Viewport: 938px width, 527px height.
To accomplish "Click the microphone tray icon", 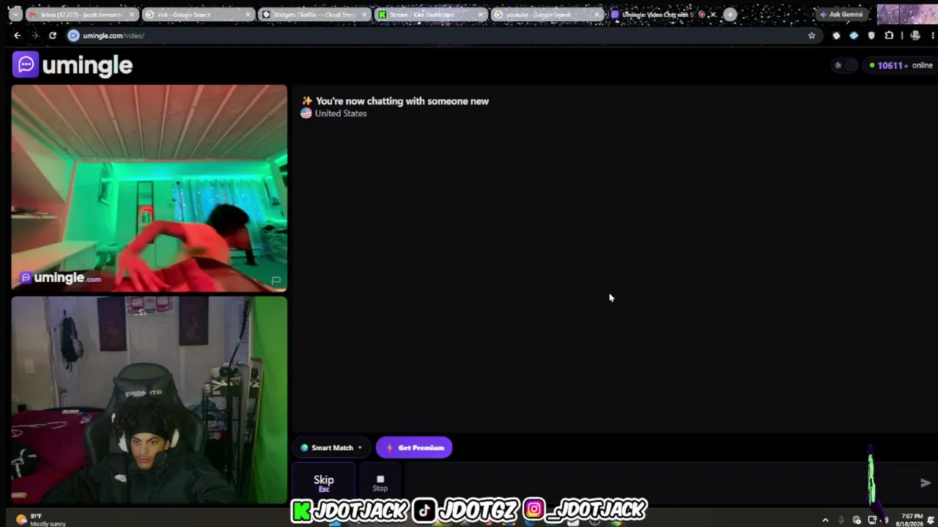I will click(841, 520).
